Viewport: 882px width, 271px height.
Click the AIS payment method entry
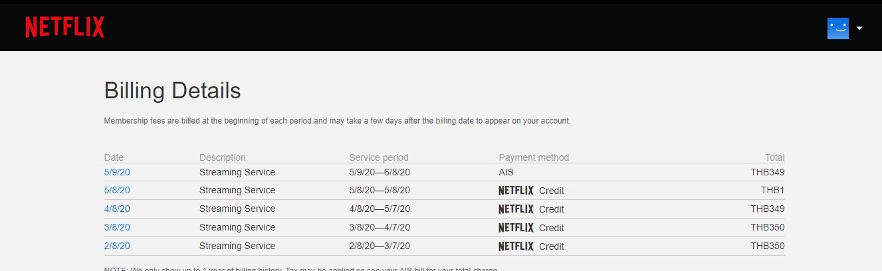point(506,172)
